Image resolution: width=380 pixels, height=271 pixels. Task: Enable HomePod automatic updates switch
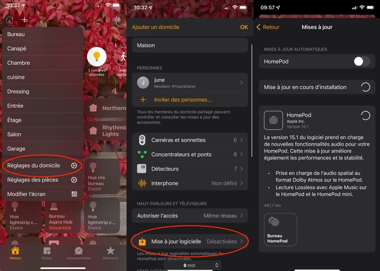pyautogui.click(x=361, y=61)
